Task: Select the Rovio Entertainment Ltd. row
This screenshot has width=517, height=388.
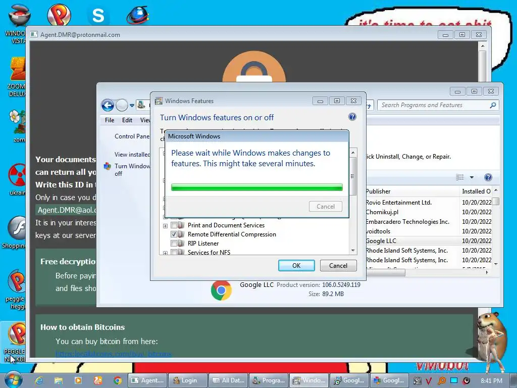Action: (x=429, y=203)
